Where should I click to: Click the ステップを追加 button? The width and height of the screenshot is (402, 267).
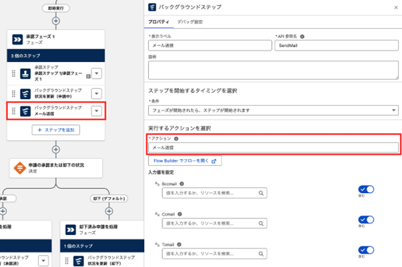(56, 129)
